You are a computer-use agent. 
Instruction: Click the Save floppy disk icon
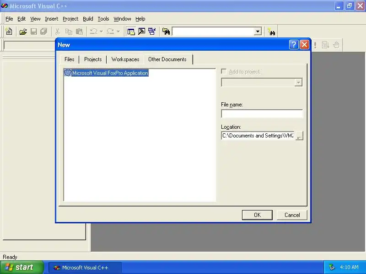click(34, 32)
